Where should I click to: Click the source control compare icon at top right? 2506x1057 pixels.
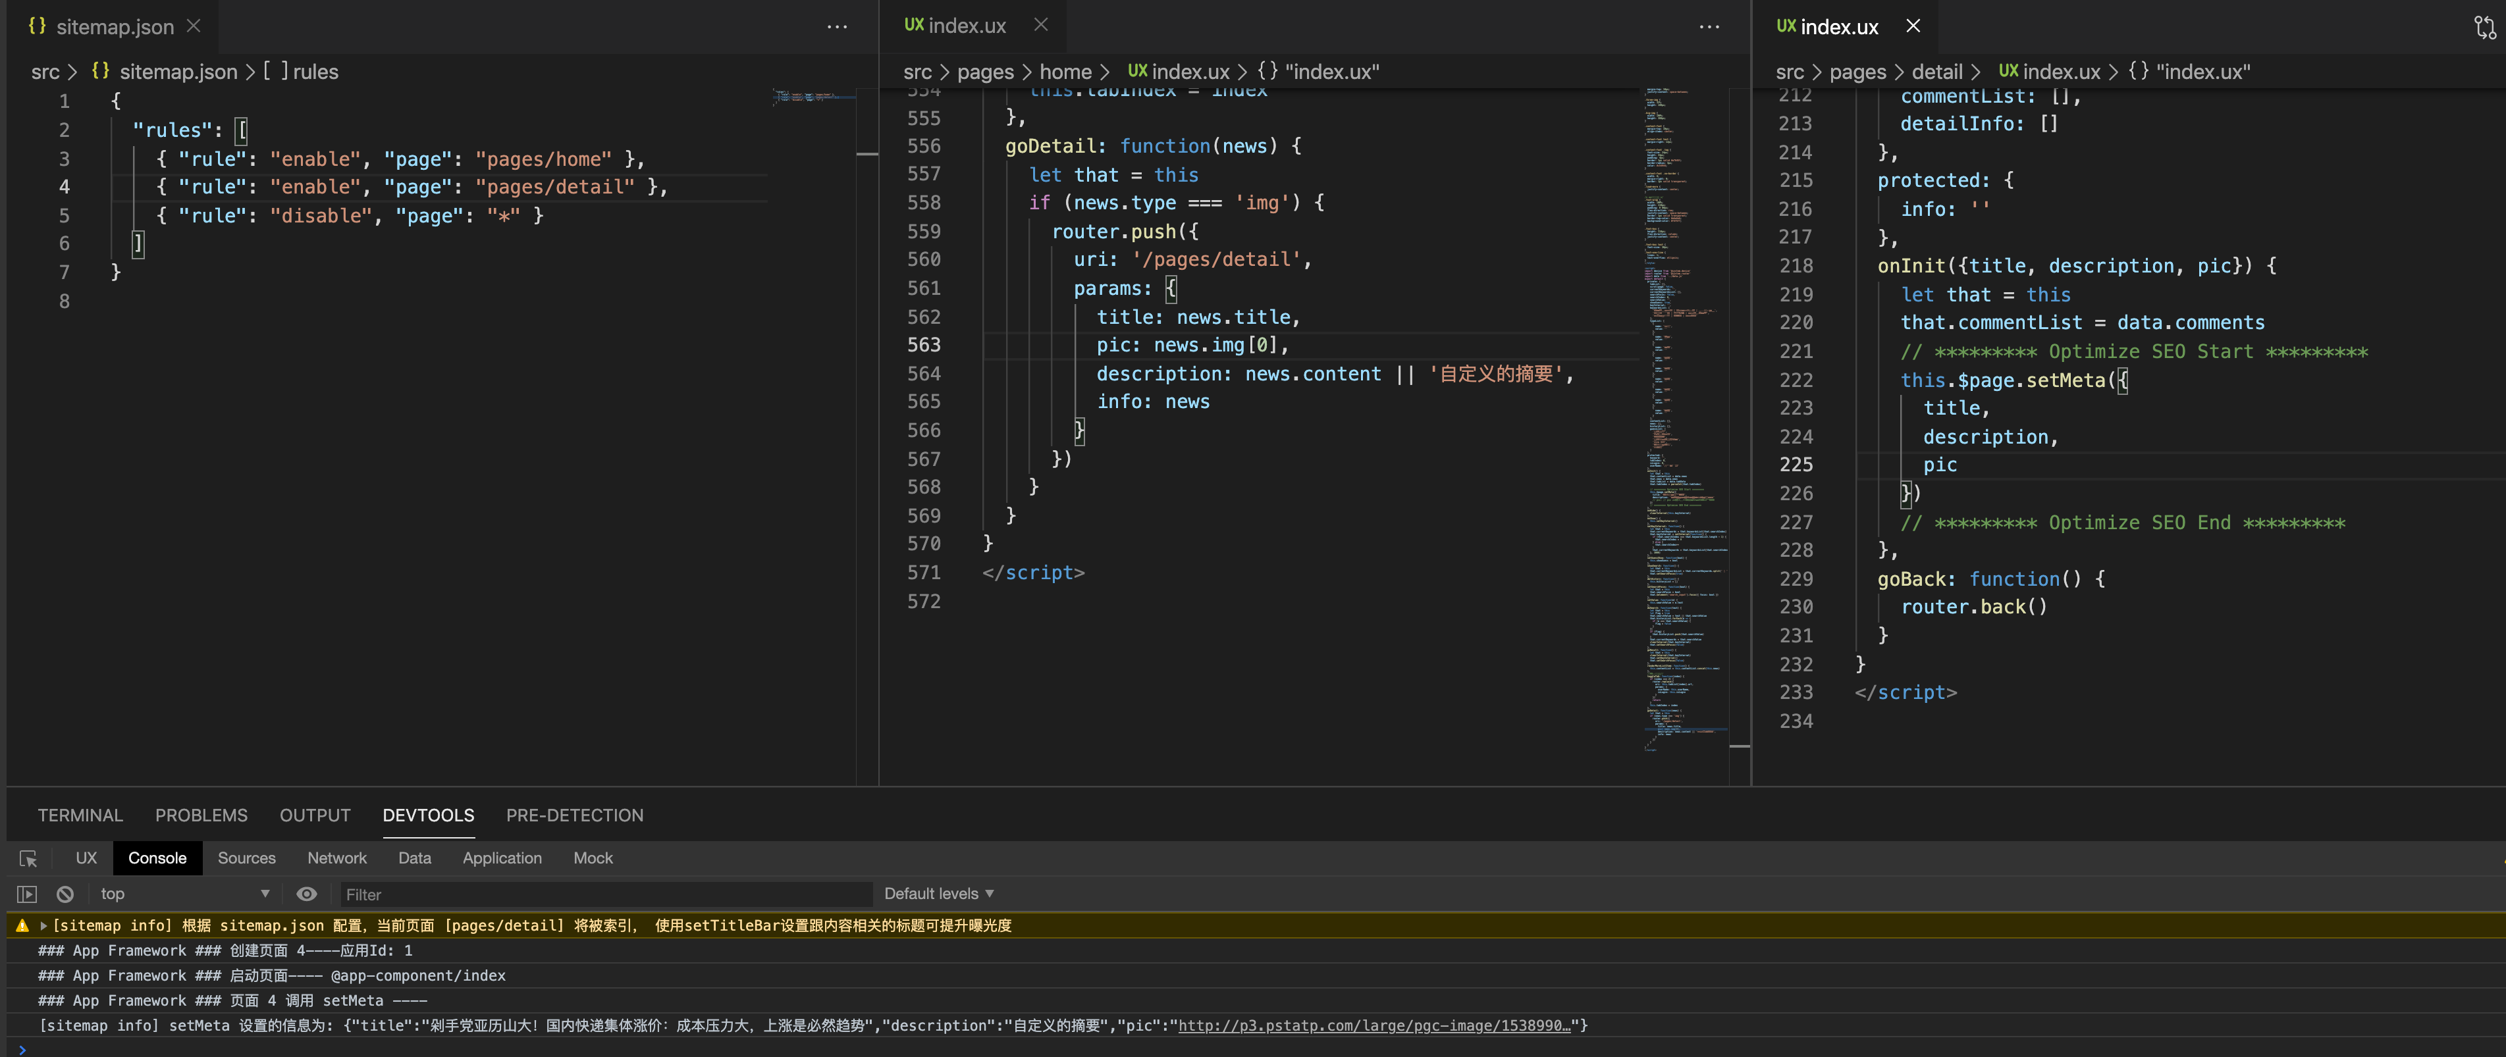tap(2484, 27)
